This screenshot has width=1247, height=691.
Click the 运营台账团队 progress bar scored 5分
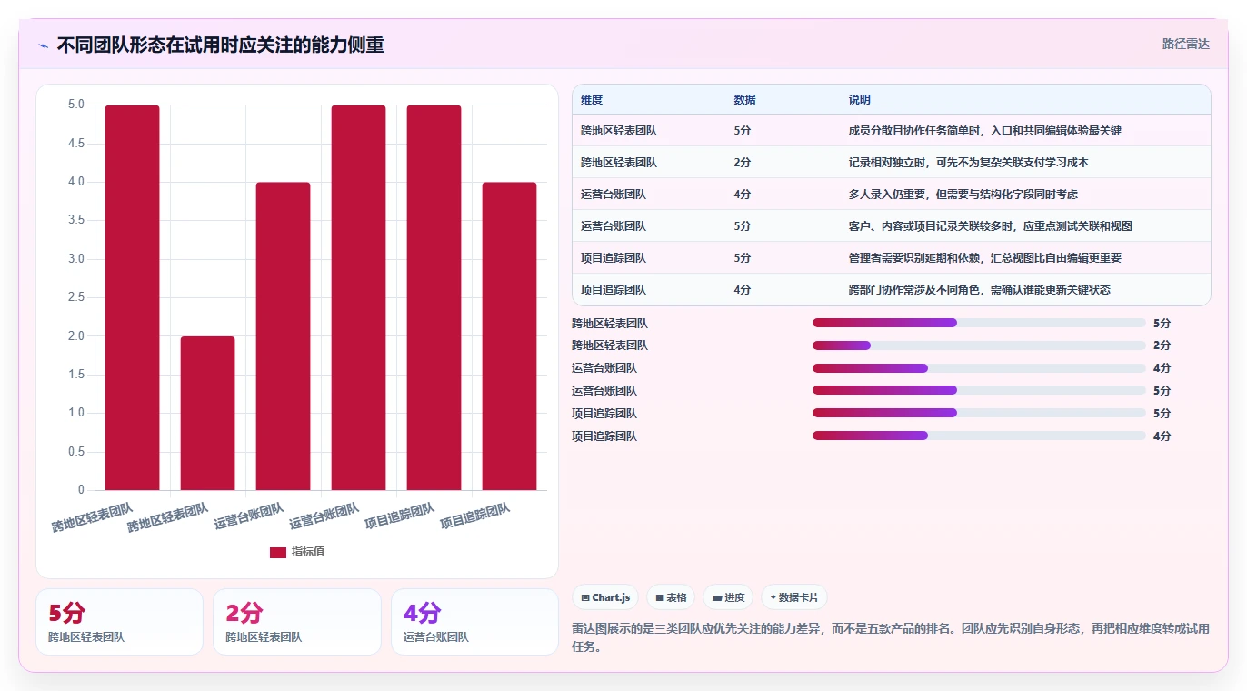[x=979, y=390]
